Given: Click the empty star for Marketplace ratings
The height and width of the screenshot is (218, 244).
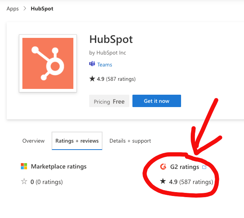Looking at the screenshot, I should (x=24, y=181).
